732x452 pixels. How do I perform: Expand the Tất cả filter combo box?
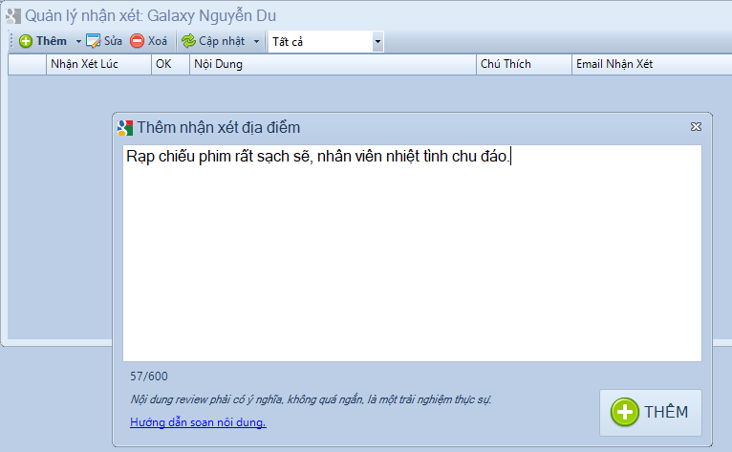pos(377,41)
